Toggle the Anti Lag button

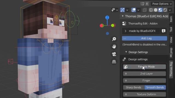(x=145, y=38)
